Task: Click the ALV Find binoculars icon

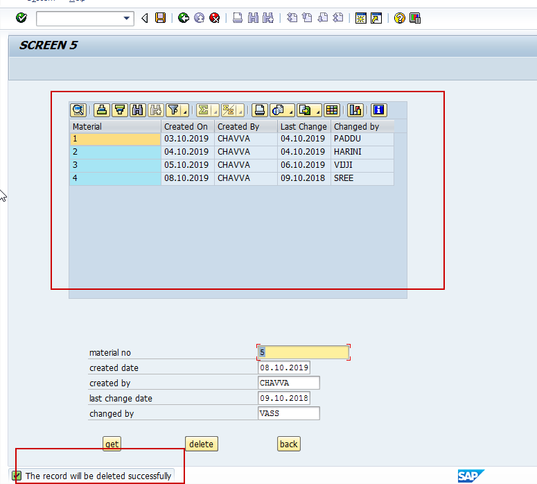Action: point(138,110)
